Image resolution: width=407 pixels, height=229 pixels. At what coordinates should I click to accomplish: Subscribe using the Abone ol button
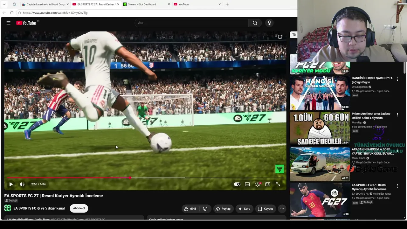click(79, 208)
